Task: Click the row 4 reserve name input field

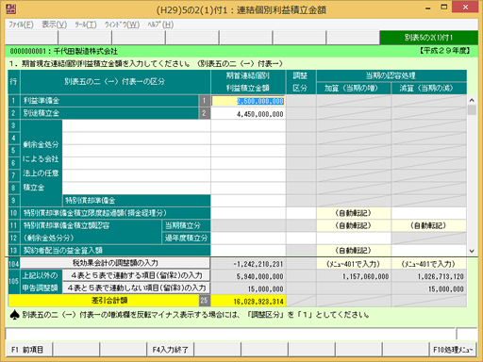Action: pos(136,139)
